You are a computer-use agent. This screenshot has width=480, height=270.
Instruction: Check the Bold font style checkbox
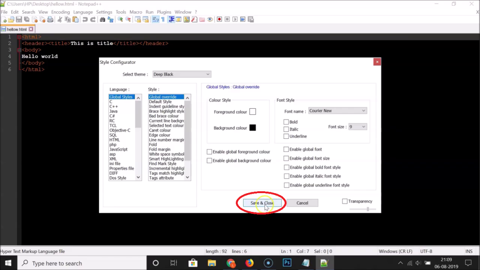pyautogui.click(x=286, y=122)
